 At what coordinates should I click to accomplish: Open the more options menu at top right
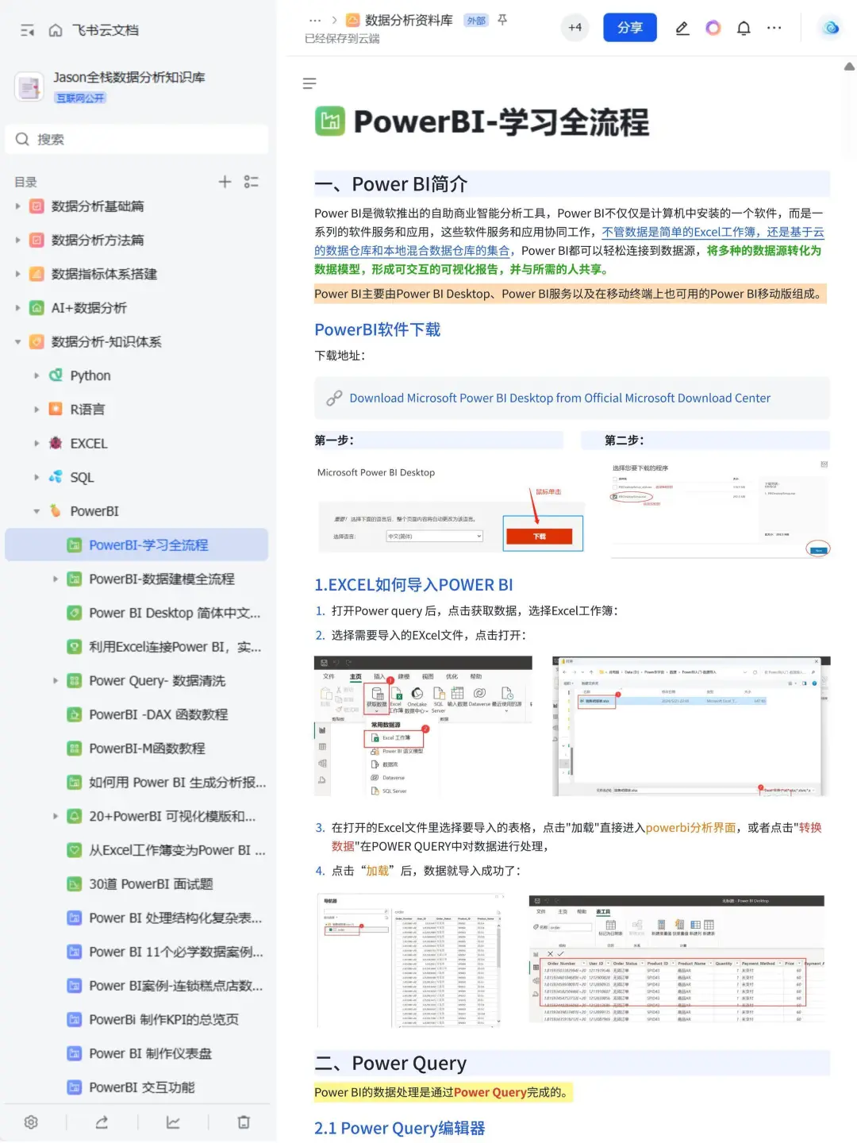(774, 28)
